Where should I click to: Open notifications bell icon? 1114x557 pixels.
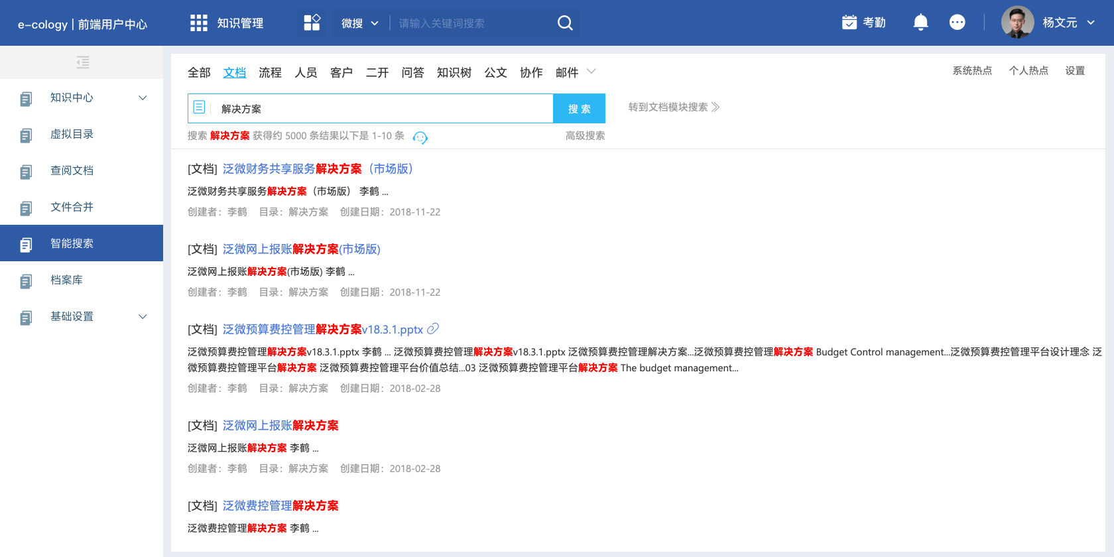click(920, 23)
